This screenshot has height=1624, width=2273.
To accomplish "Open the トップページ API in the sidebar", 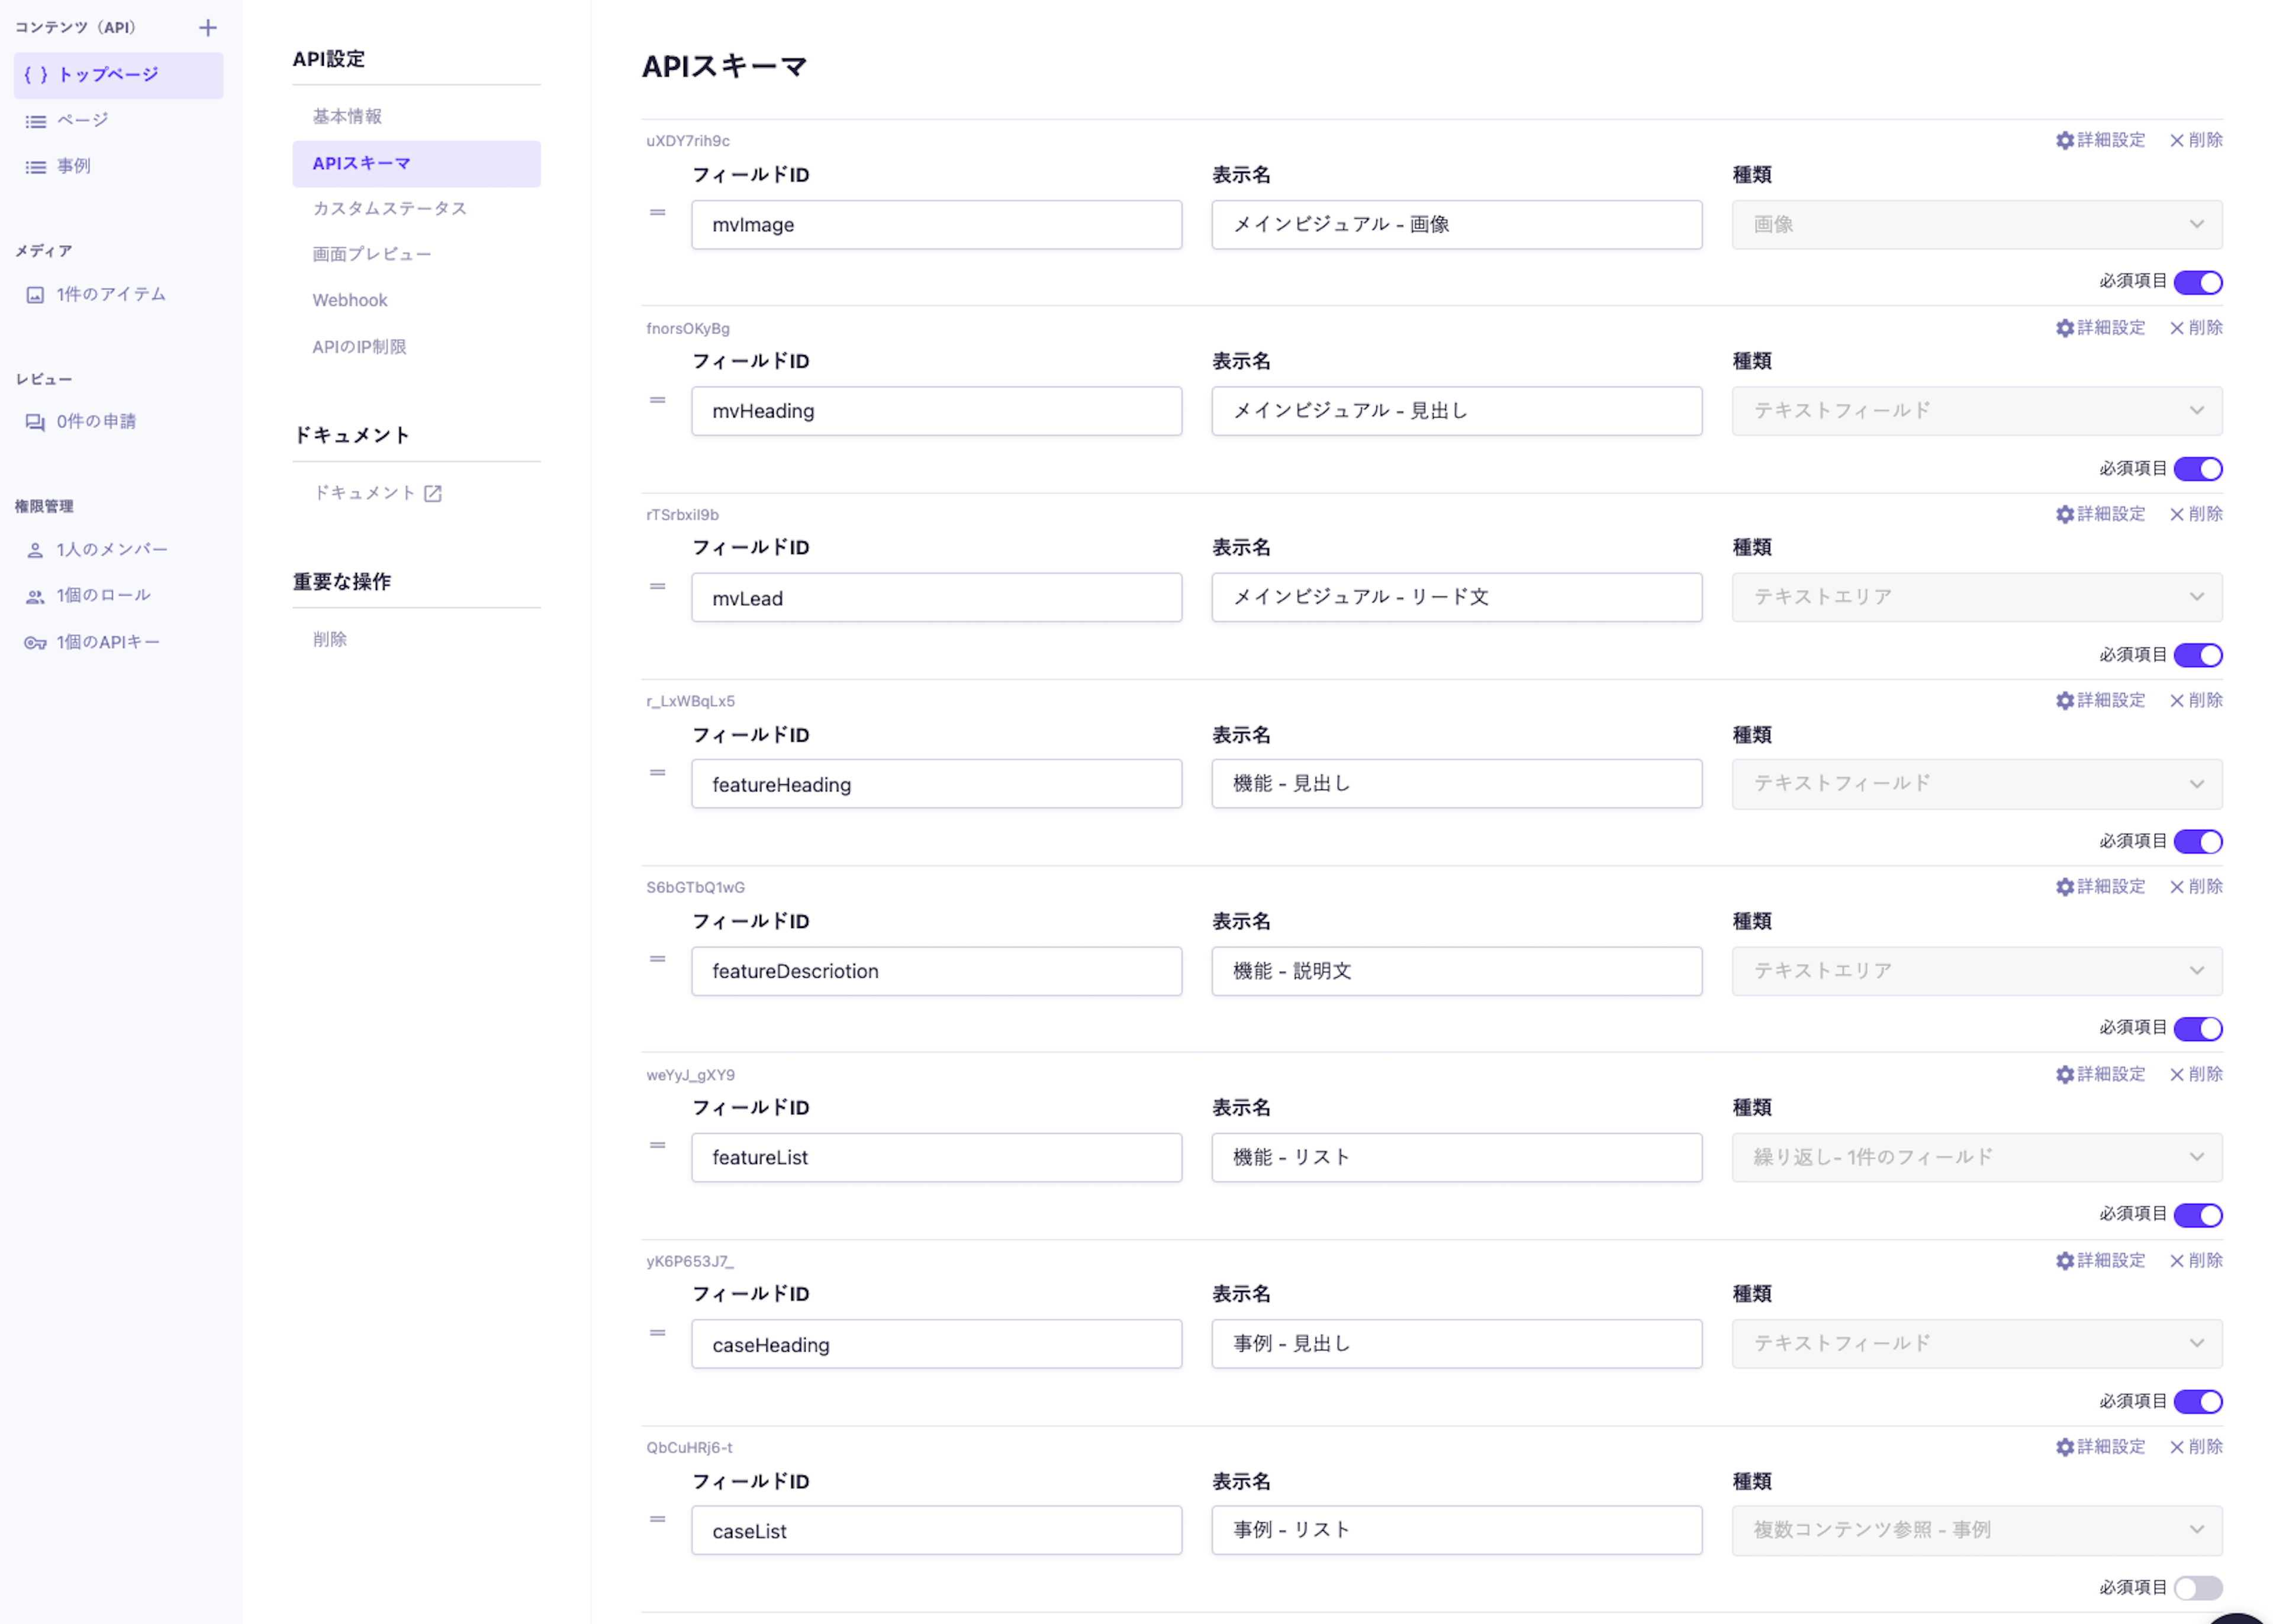I will tap(118, 75).
